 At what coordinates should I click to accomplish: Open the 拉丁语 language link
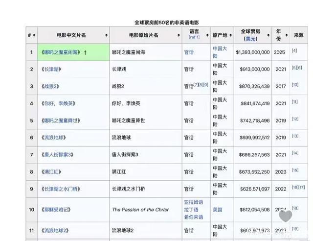point(191,210)
